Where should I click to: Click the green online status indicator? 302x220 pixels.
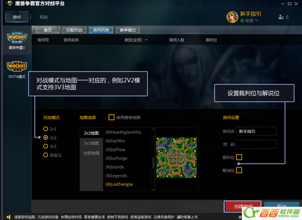point(242,21)
